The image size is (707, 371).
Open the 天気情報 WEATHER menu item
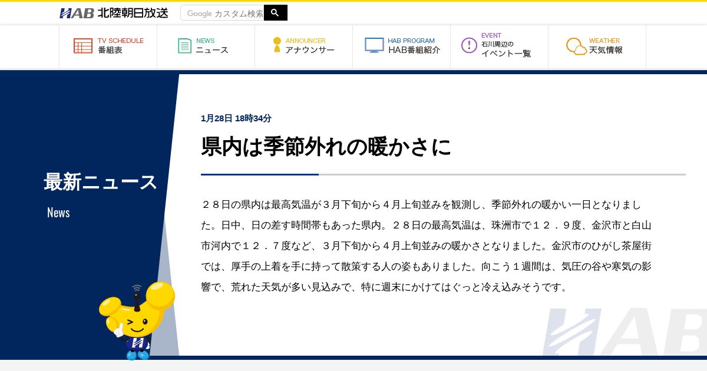(x=597, y=47)
